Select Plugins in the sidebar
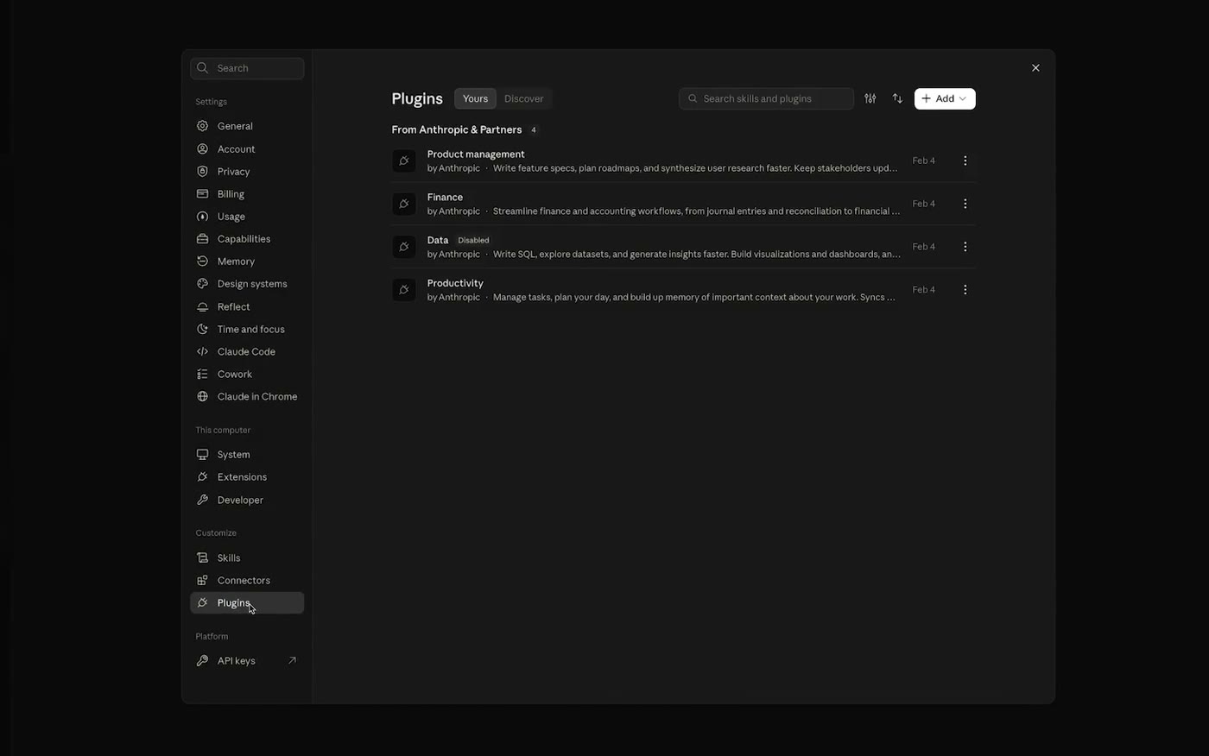 [247, 602]
